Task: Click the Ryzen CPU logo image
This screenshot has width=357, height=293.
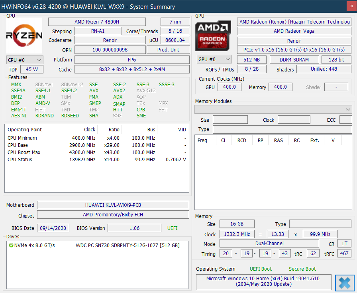Action: [24, 36]
